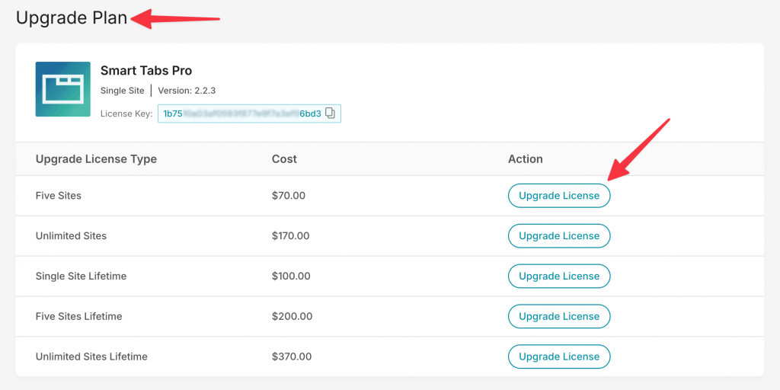780x390 pixels.
Task: Upgrade License for Five Sites Lifetime
Action: coord(559,316)
